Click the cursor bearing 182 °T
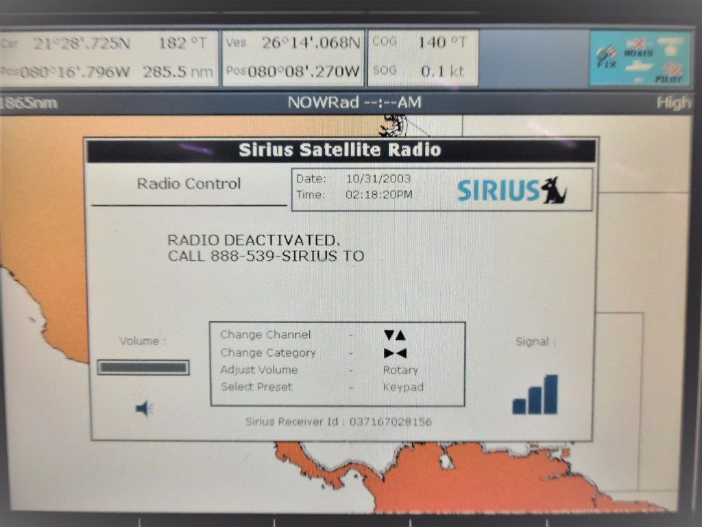The height and width of the screenshot is (527, 702). (182, 43)
